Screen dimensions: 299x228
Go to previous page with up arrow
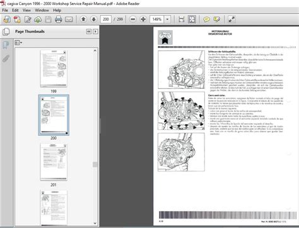click(83, 20)
